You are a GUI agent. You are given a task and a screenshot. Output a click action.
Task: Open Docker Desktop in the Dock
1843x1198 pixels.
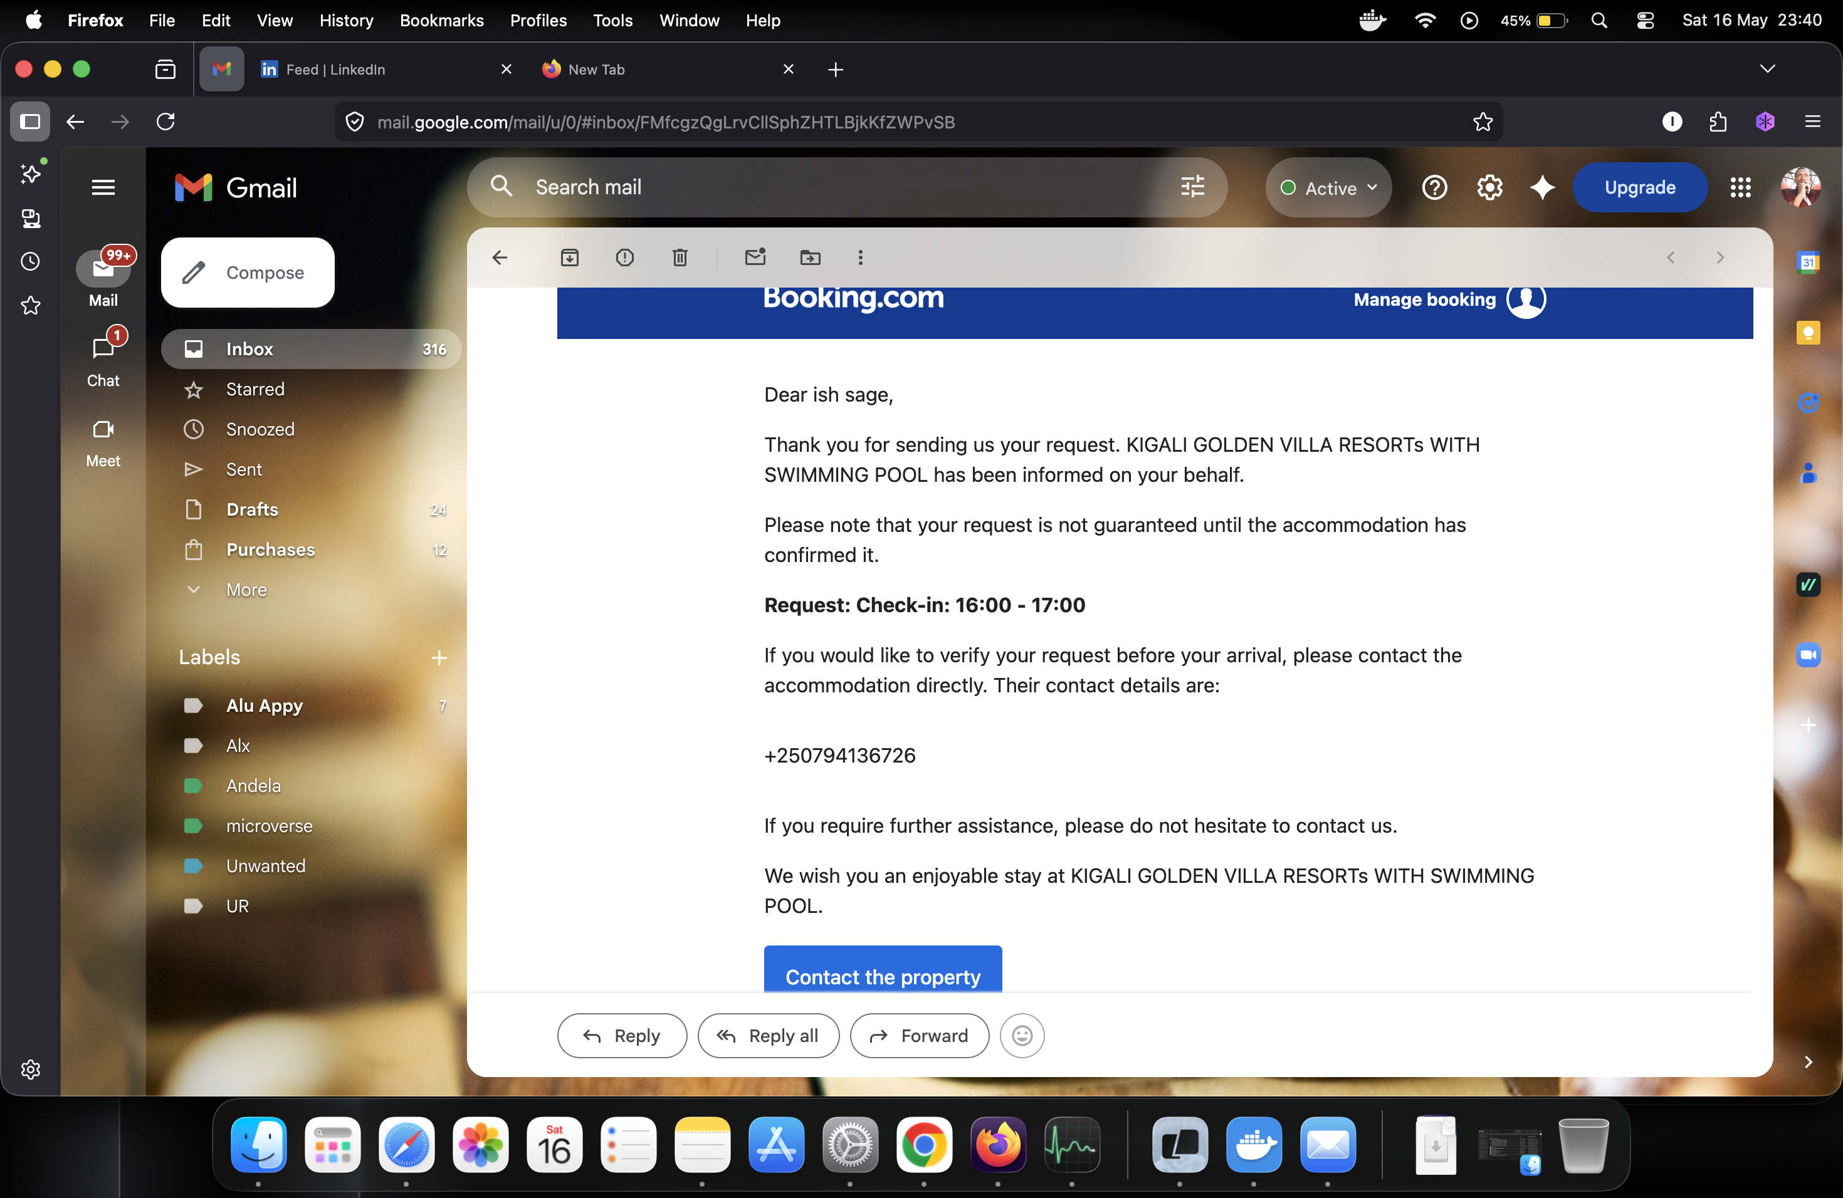pyautogui.click(x=1253, y=1145)
